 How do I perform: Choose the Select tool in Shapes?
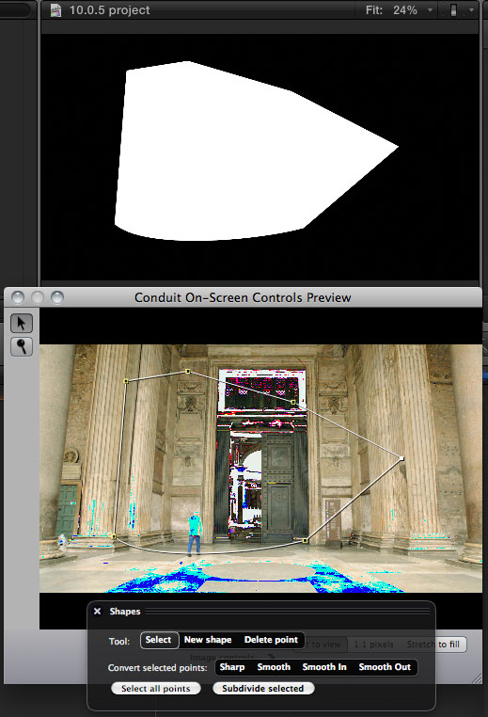159,640
